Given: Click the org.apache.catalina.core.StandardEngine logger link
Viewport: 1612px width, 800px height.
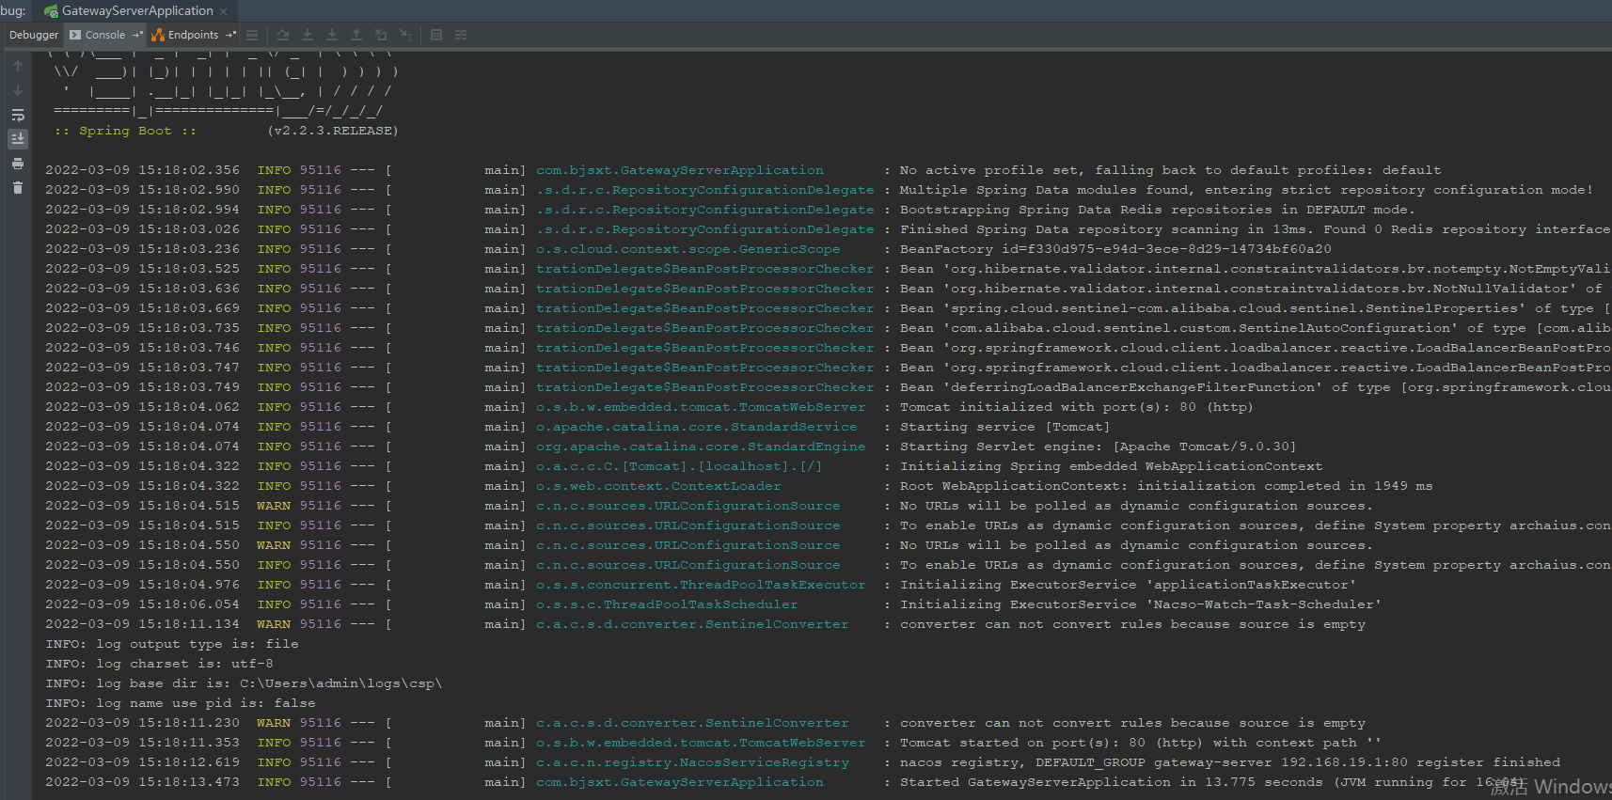Looking at the screenshot, I should pyautogui.click(x=701, y=447).
